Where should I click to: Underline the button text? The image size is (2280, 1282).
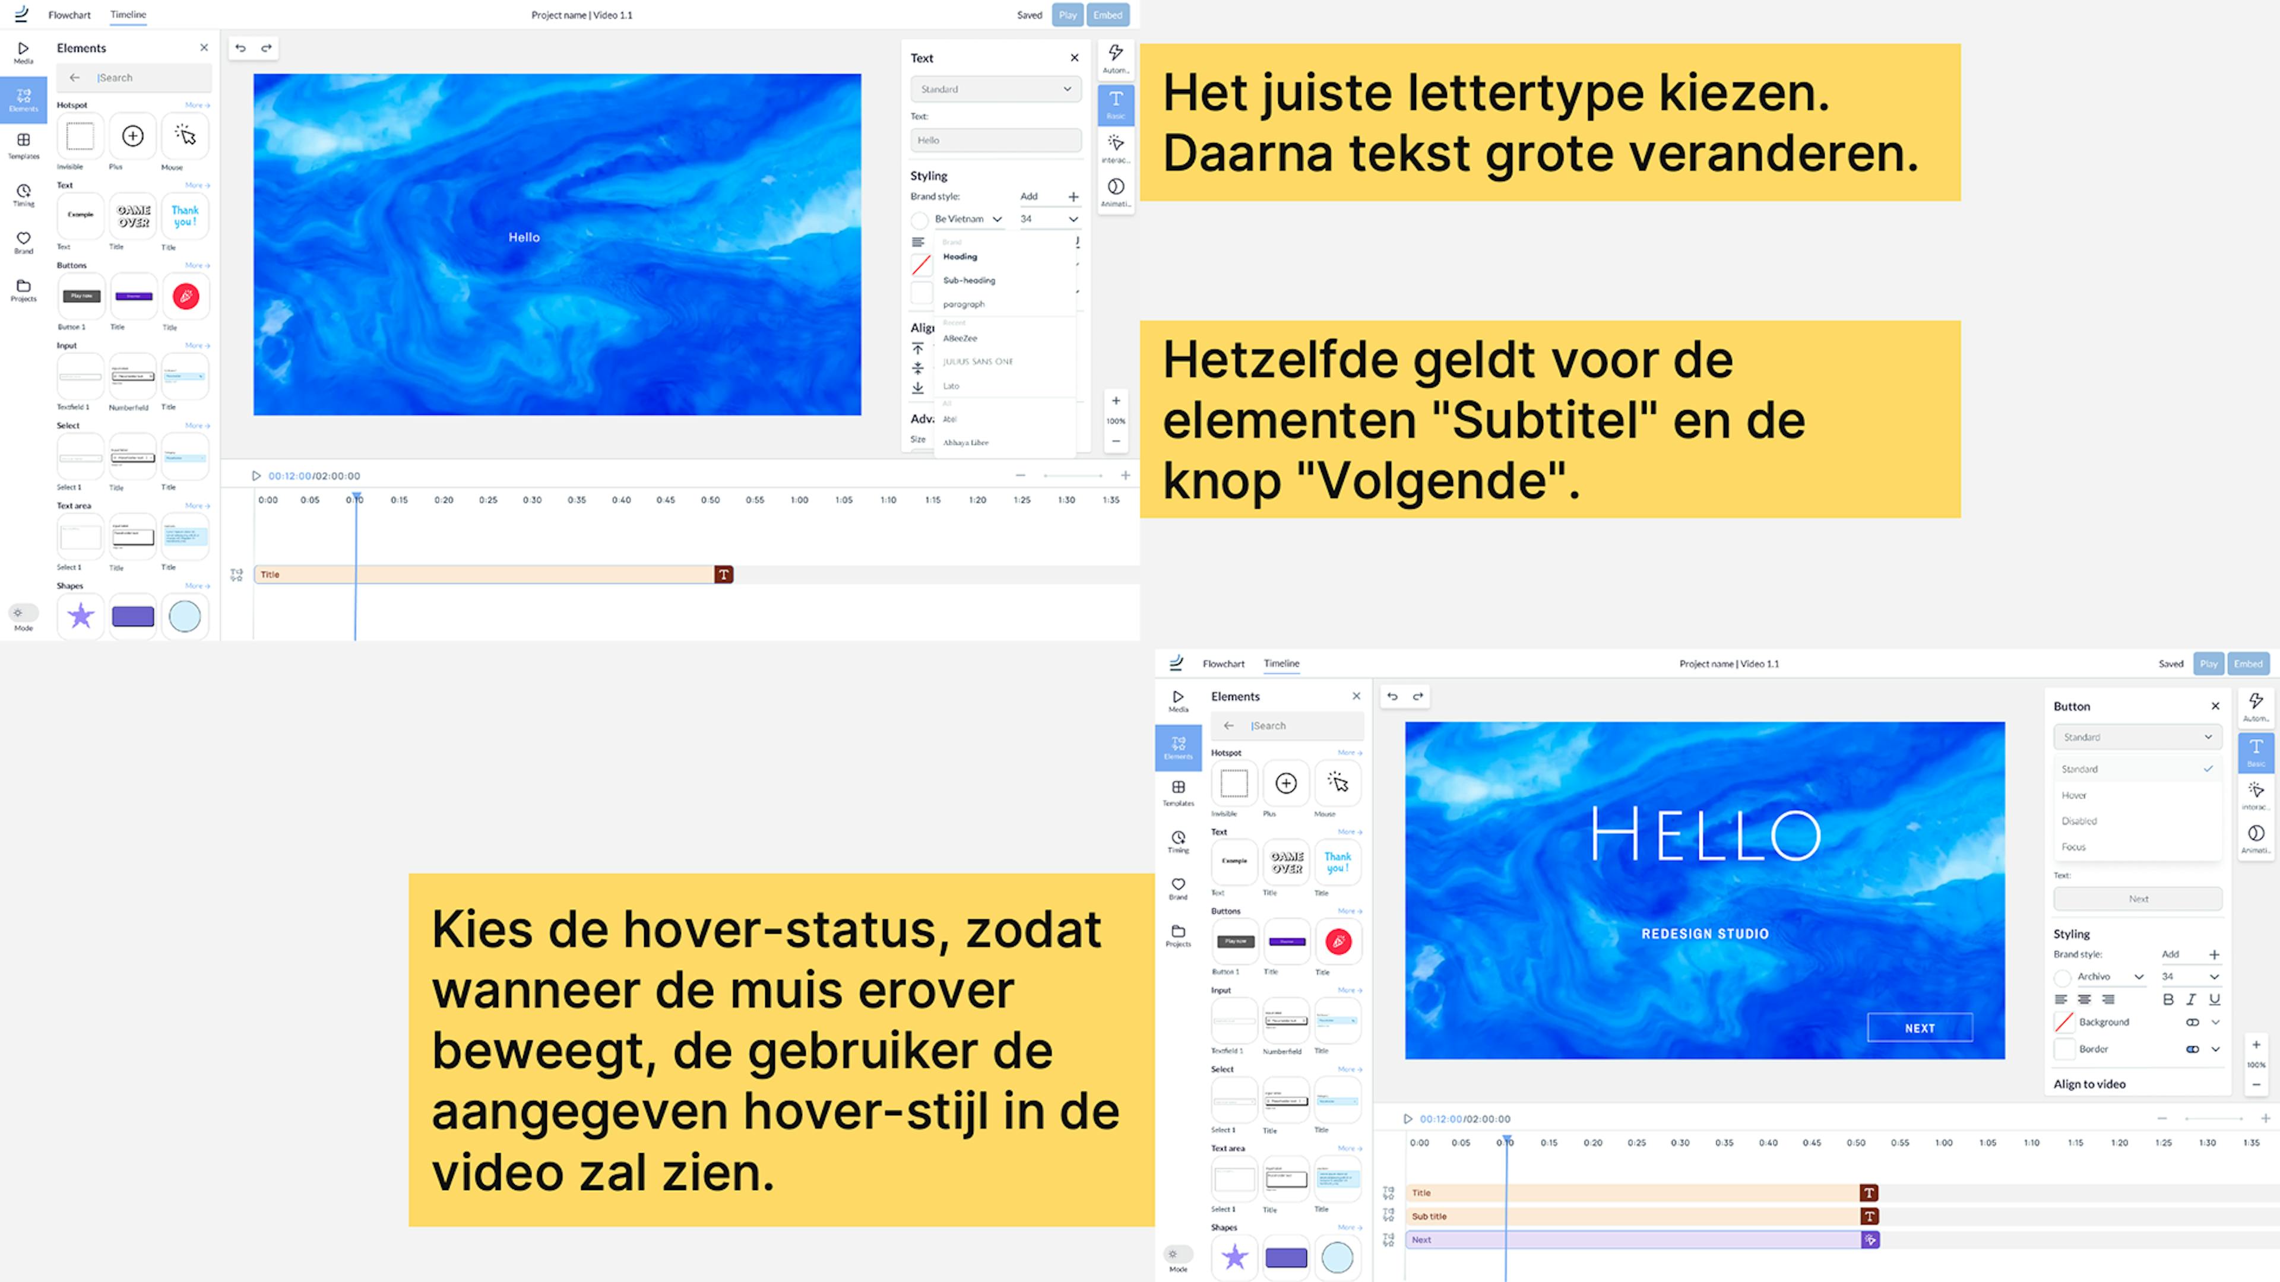tap(2213, 999)
